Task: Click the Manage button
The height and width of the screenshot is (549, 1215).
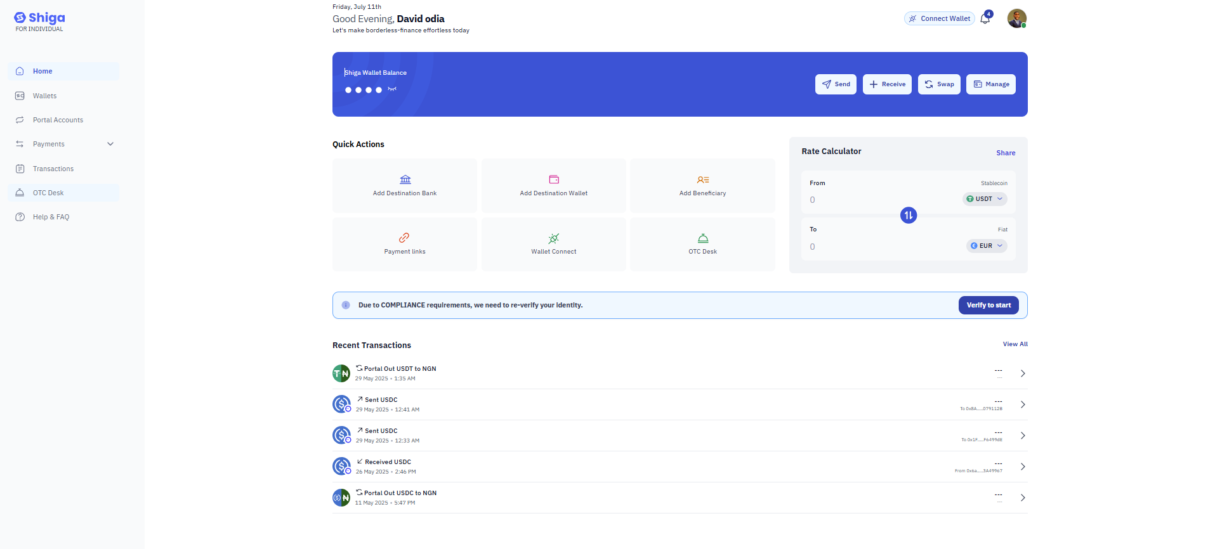Action: [x=991, y=84]
